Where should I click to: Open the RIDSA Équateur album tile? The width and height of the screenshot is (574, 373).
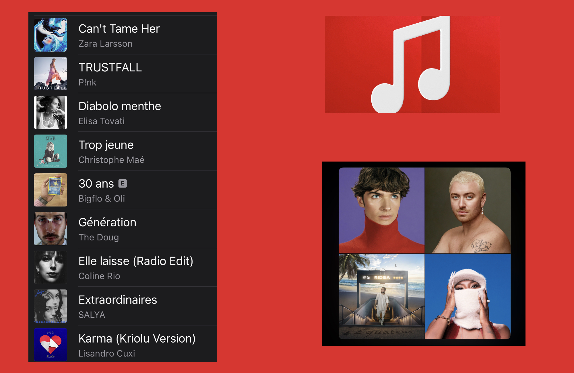(381, 296)
